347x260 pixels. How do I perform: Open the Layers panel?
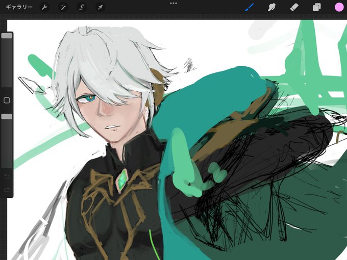pos(317,7)
